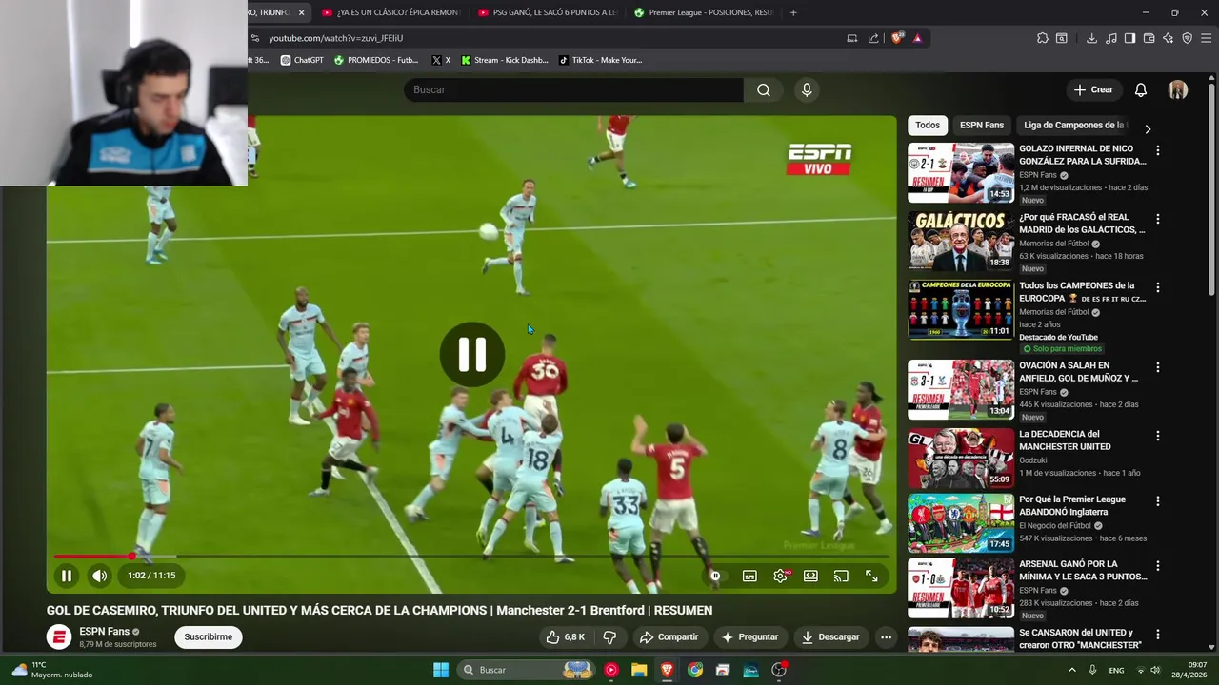Open the Crear create menu
Screen dimensions: 1219x685
point(1093,89)
